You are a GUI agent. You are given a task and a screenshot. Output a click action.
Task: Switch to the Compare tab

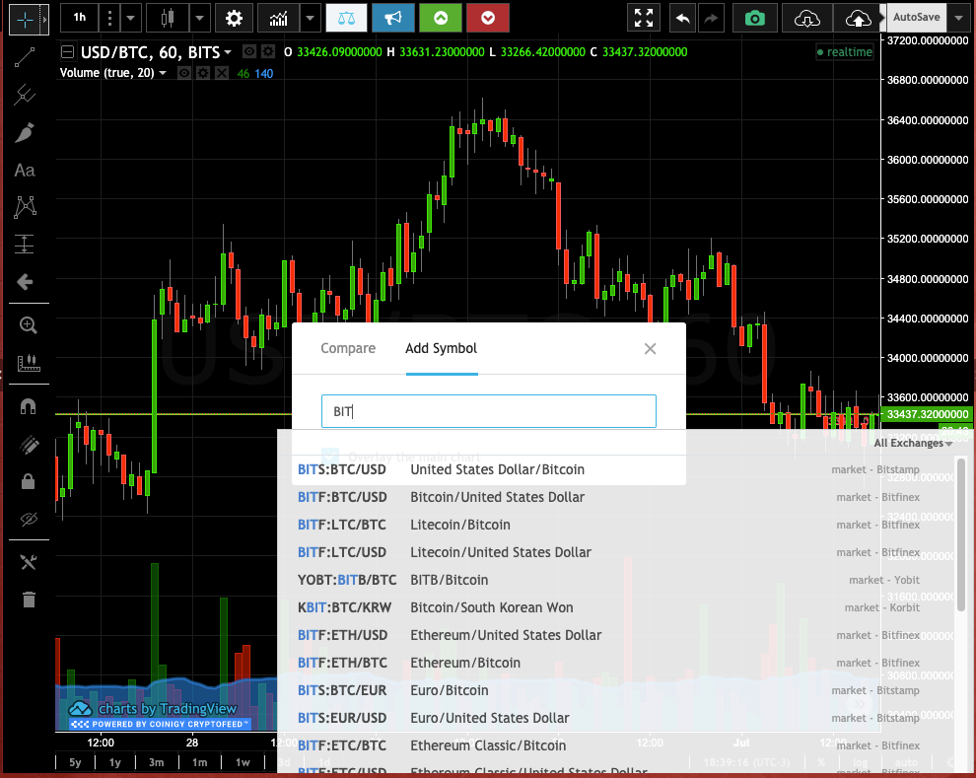click(348, 348)
